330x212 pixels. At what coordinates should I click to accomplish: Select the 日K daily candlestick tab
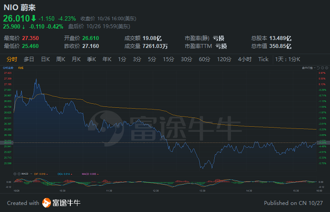pos(45,59)
